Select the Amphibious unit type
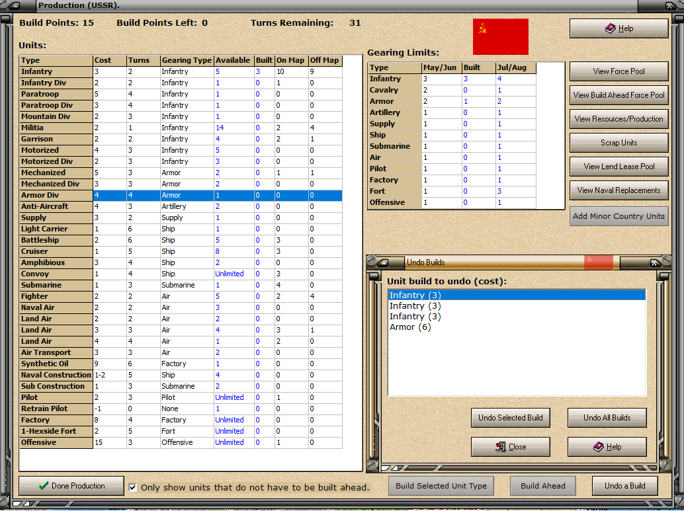This screenshot has width=684, height=511. pyautogui.click(x=181, y=262)
